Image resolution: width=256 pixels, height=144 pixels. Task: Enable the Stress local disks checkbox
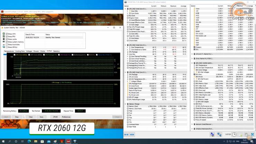coord(7,44)
